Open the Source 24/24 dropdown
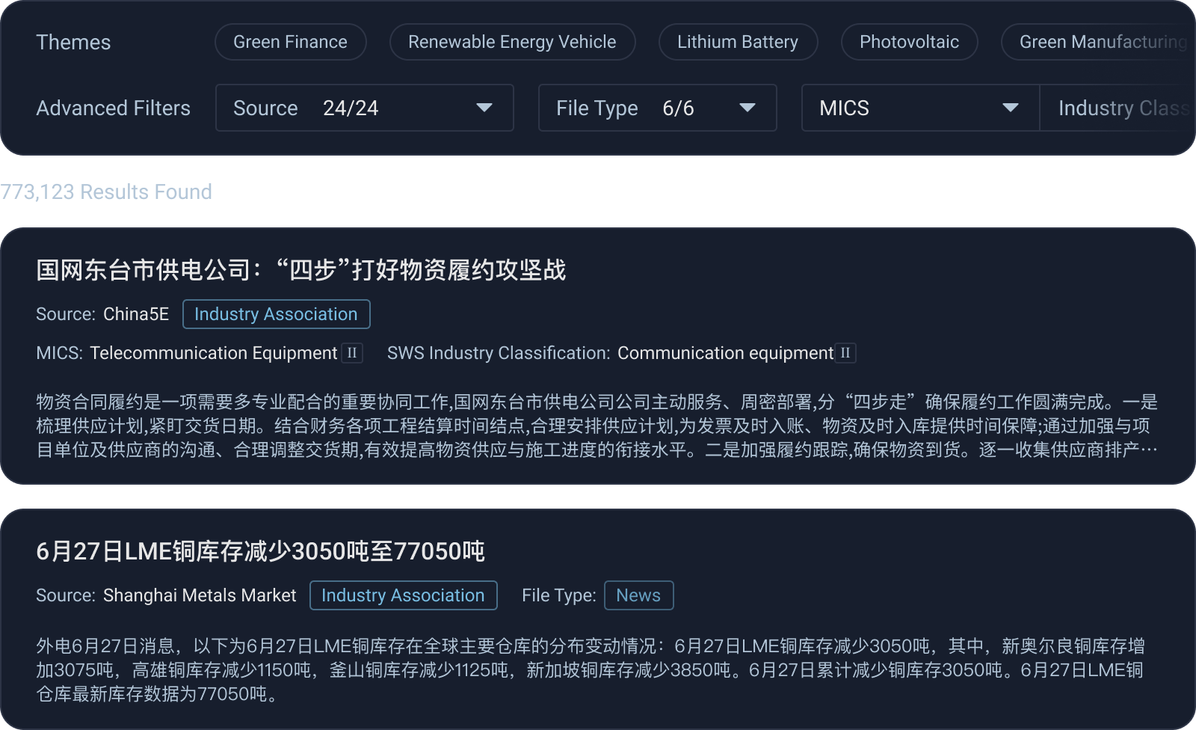This screenshot has width=1196, height=730. [365, 108]
